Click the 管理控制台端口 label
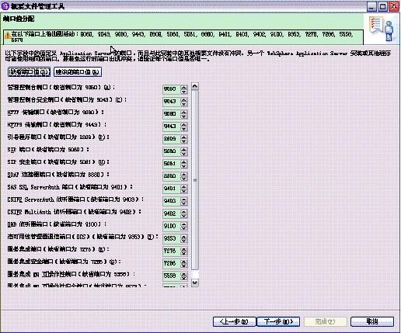The width and height of the screenshot is (401, 333). [61, 88]
